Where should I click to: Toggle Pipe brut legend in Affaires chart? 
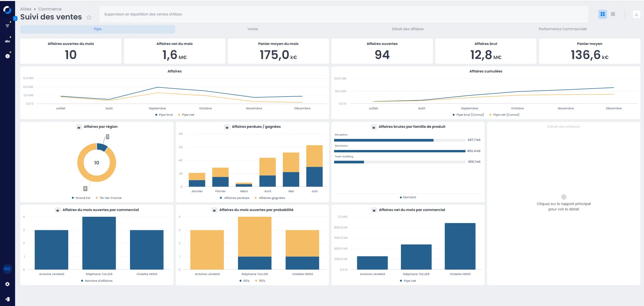(164, 115)
